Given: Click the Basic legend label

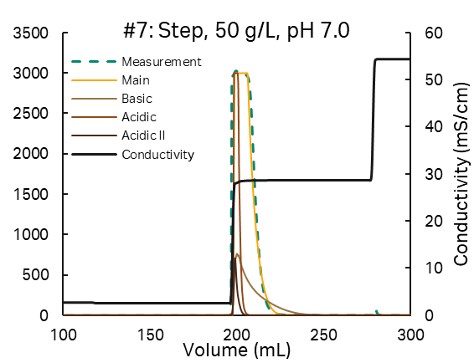Looking at the screenshot, I should pyautogui.click(x=137, y=99).
